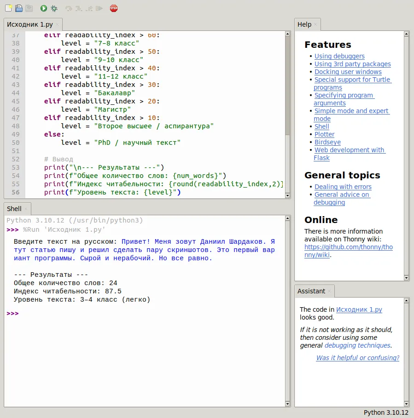This screenshot has width=414, height=418.
Task: Click Help panel scrollbar up arrow
Action: click(x=406, y=34)
